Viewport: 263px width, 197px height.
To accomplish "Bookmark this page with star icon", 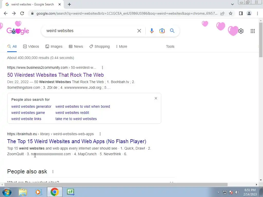I will (231, 13).
